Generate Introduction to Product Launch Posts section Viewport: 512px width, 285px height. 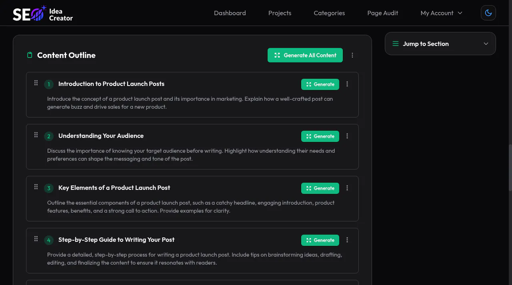point(320,84)
